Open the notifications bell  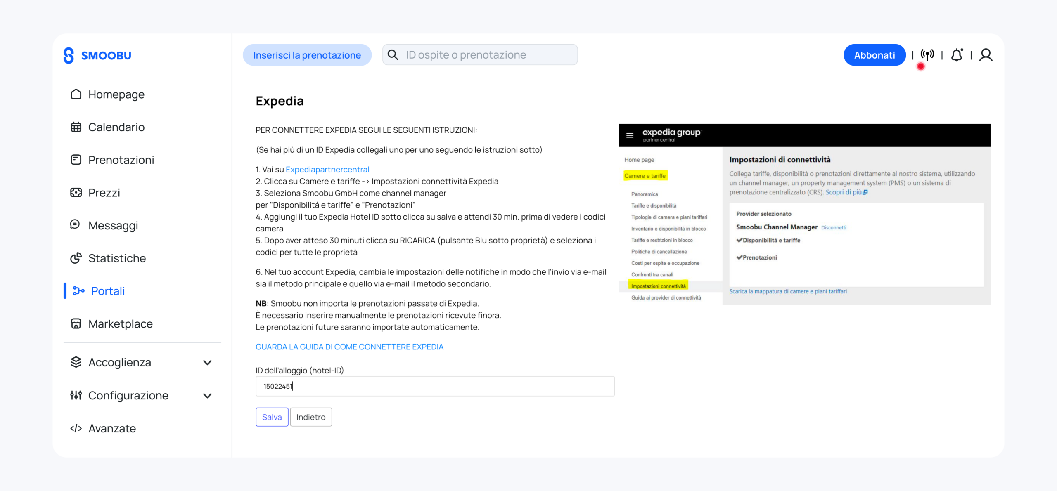tap(957, 55)
